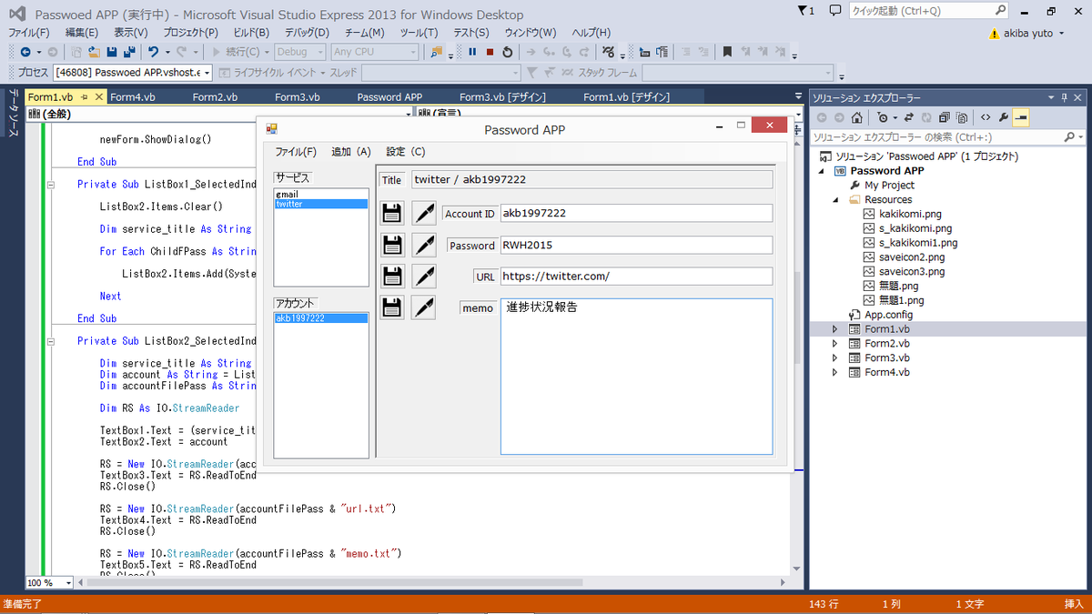Viewport: 1092px width, 614px height.
Task: Open Properties wrench in Solution Explorer toolbar
Action: (x=1004, y=117)
